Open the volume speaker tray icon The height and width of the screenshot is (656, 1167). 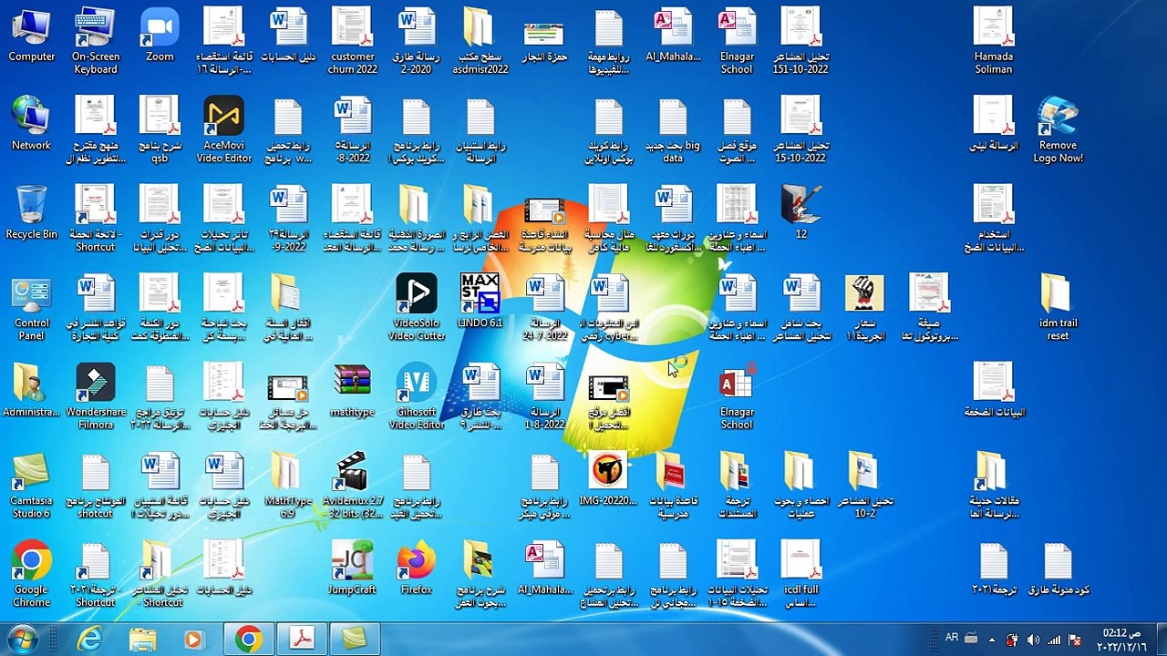click(1033, 640)
